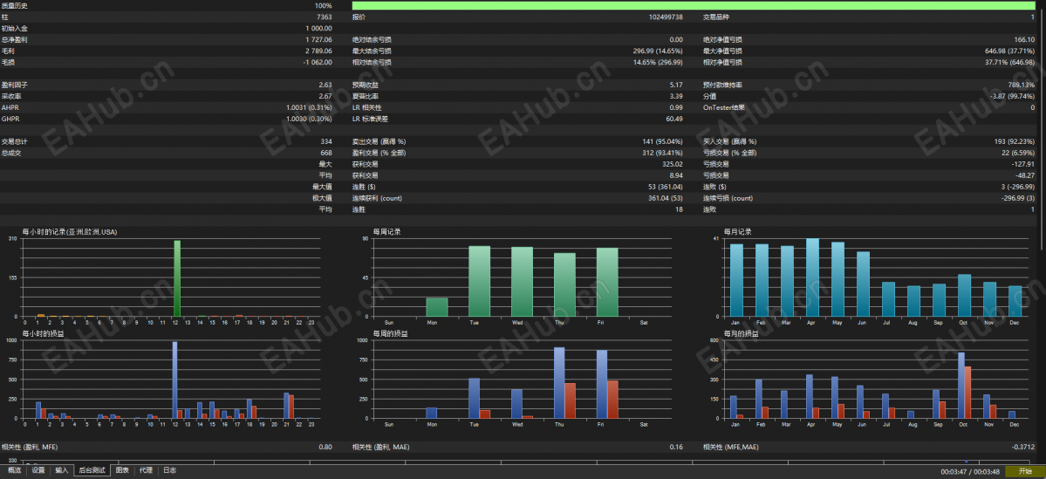The width and height of the screenshot is (1046, 479).
Task: Click the OnTester结果 label
Action: 724,107
